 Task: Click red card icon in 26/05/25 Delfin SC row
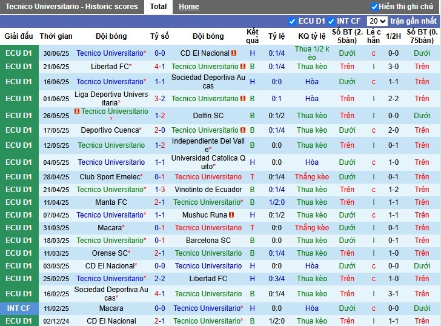(x=77, y=111)
